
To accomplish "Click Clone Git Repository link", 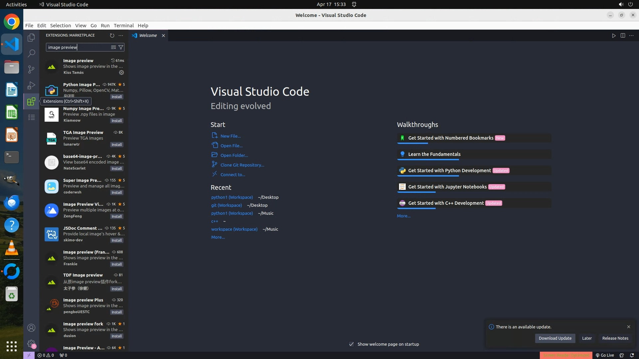I will click(x=242, y=165).
